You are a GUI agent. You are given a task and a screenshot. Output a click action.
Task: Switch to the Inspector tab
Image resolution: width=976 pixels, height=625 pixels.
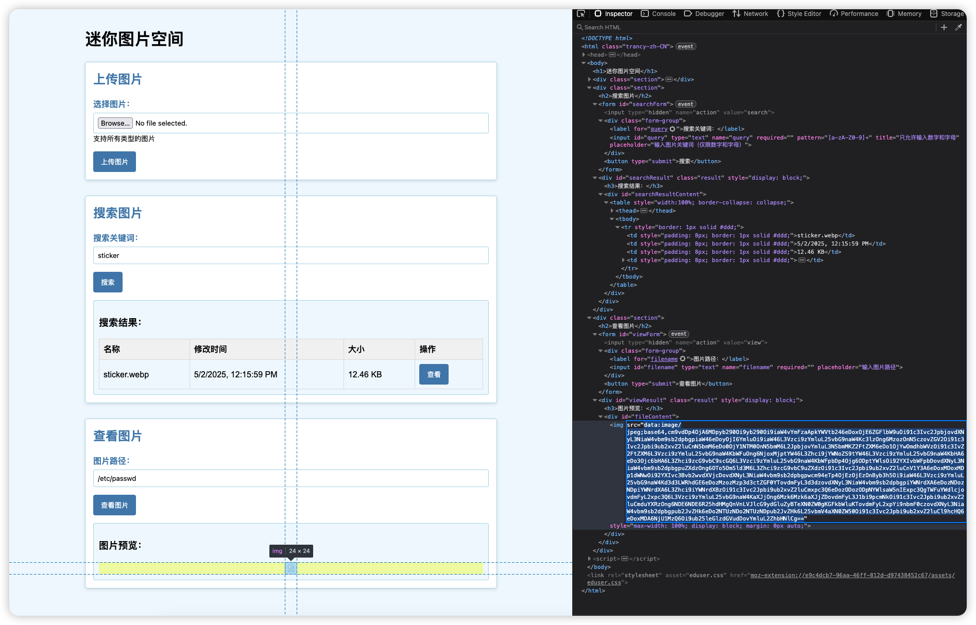(x=613, y=14)
